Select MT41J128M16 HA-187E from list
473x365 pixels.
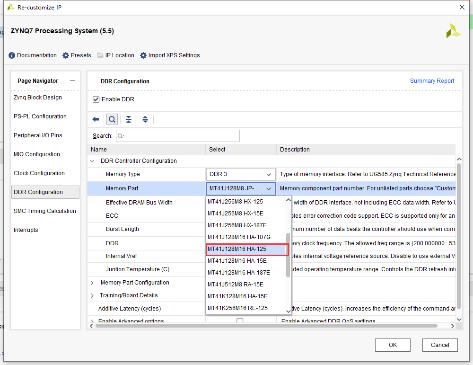tap(246, 273)
